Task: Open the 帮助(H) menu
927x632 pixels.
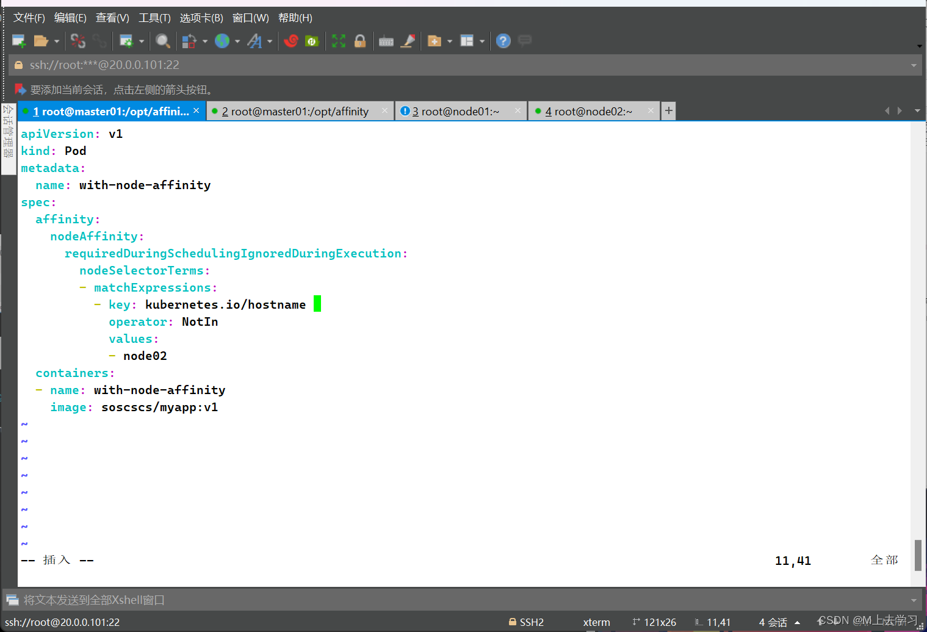Action: [295, 18]
